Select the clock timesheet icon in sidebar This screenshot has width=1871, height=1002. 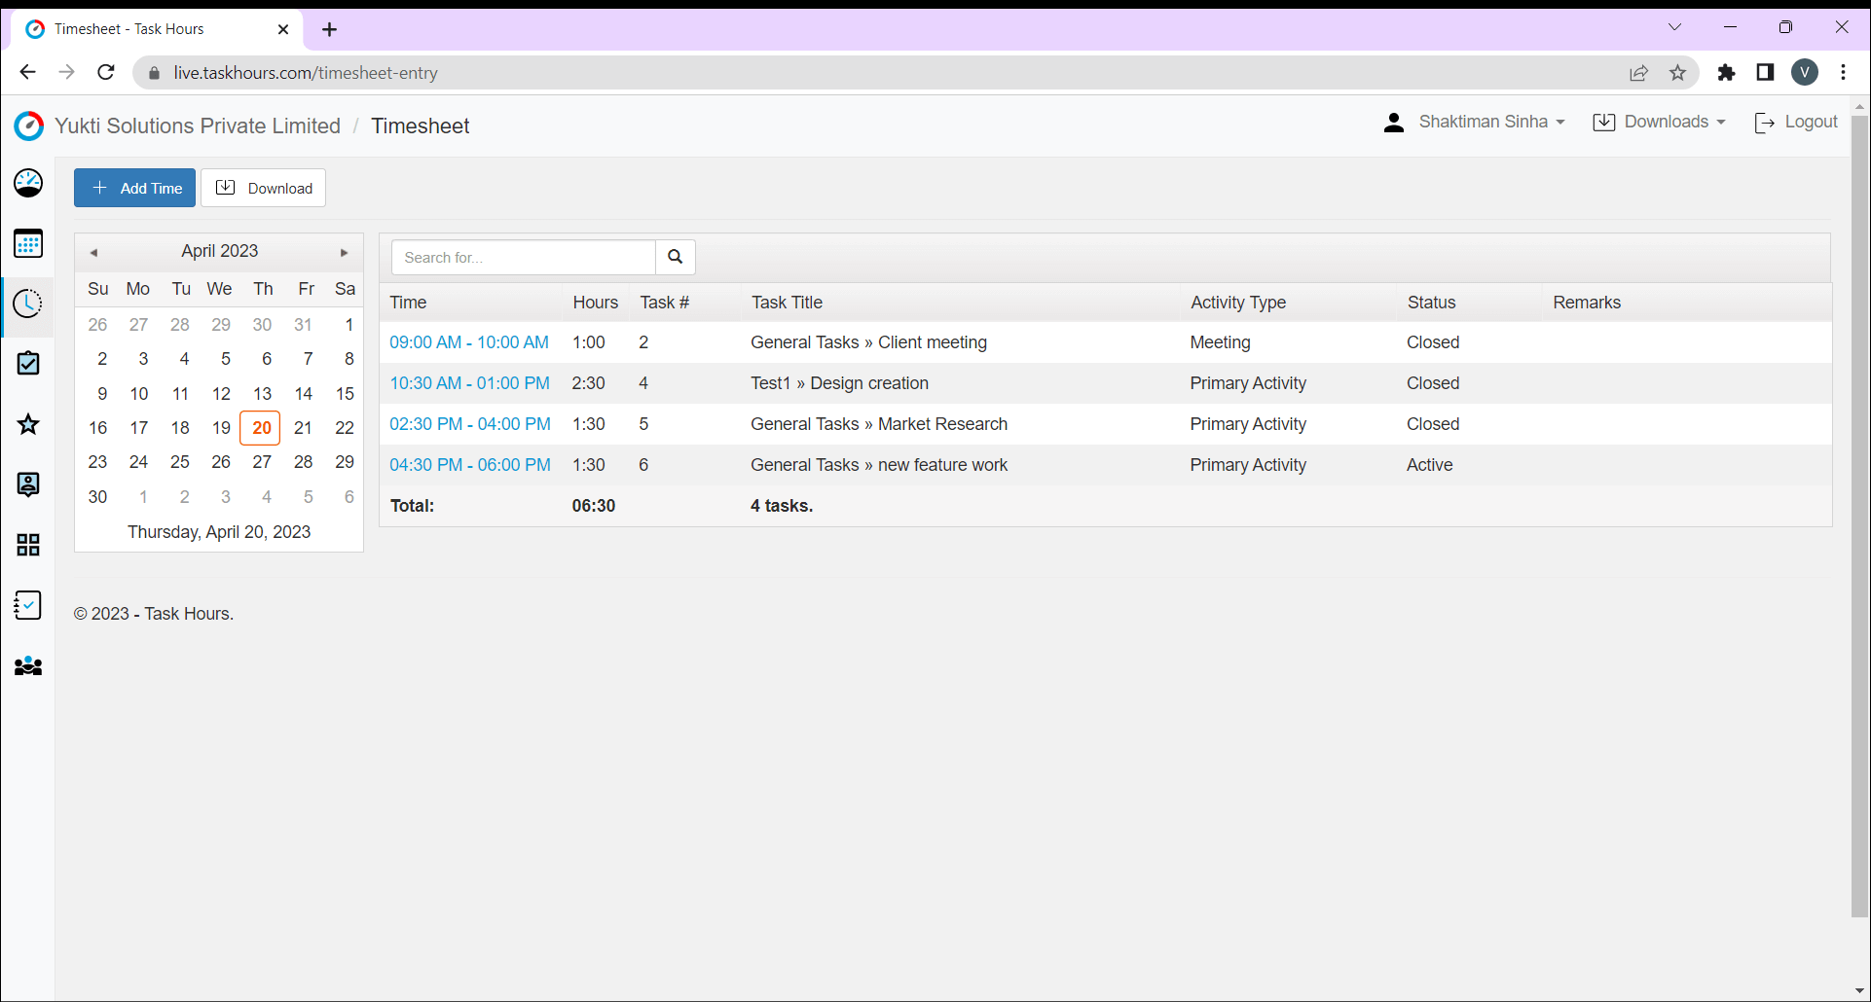(x=28, y=304)
